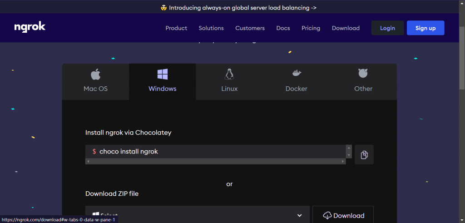Click the dropdown chevron arrow
The height and width of the screenshot is (223, 465).
[300, 216]
